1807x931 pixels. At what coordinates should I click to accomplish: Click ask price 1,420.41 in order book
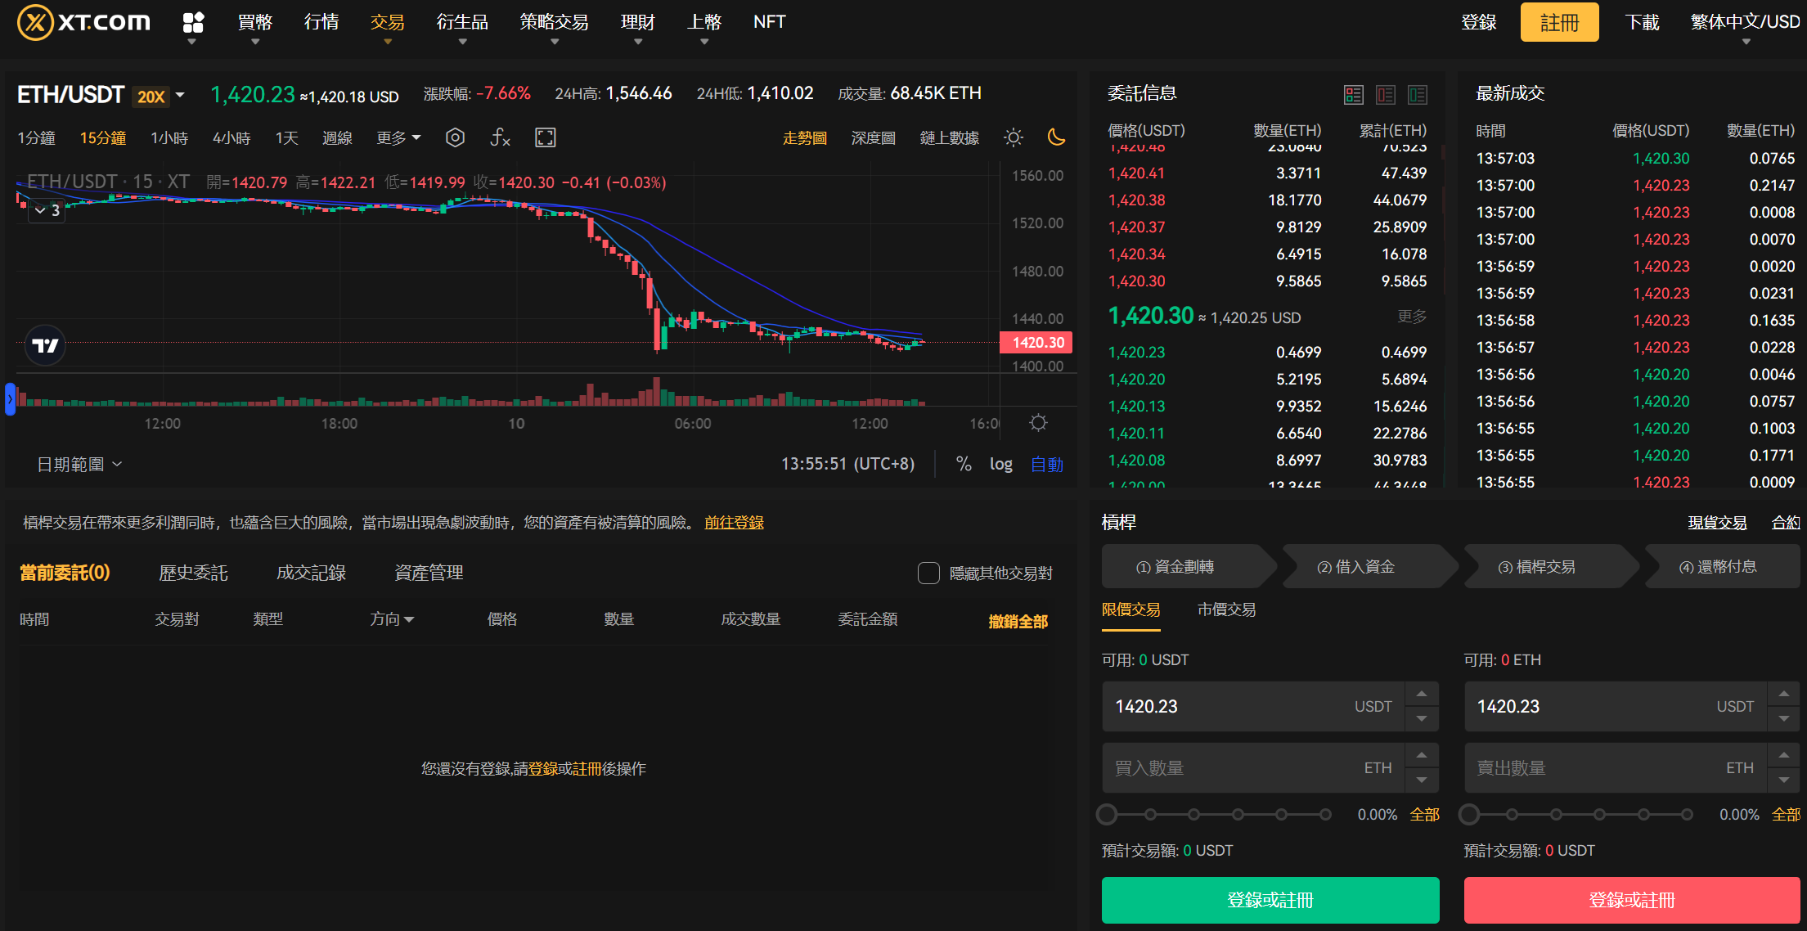pos(1136,173)
